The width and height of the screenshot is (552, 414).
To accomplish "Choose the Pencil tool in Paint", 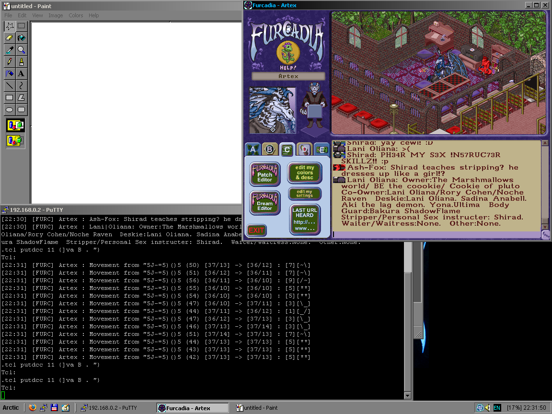I will [x=10, y=62].
